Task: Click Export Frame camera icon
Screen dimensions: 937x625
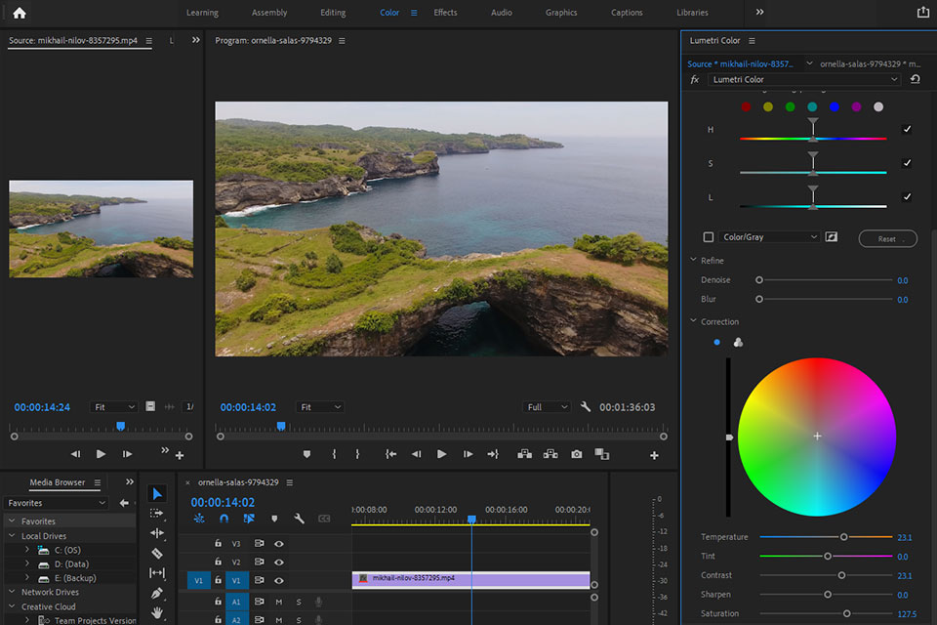Action: [577, 454]
